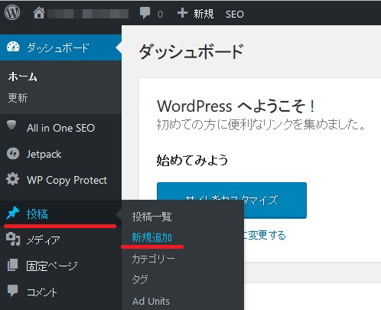Click the All in One SEO shield icon
The width and height of the screenshot is (381, 310).
pos(11,125)
